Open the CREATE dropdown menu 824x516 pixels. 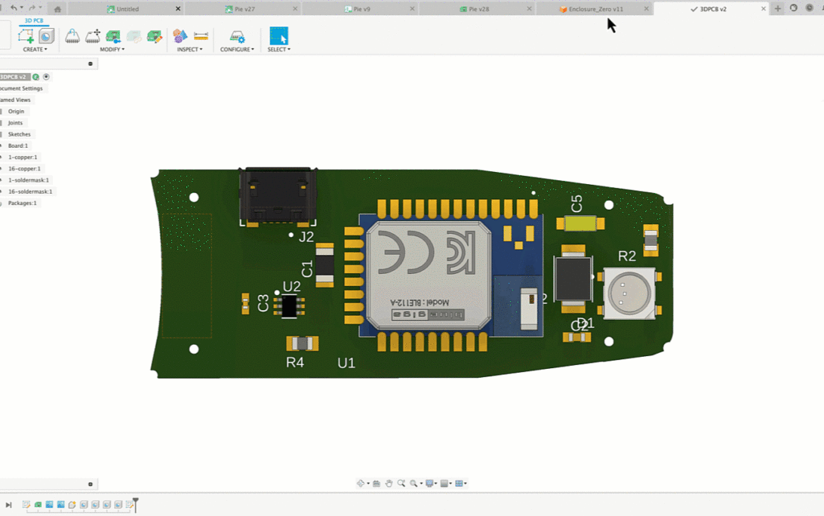(35, 49)
